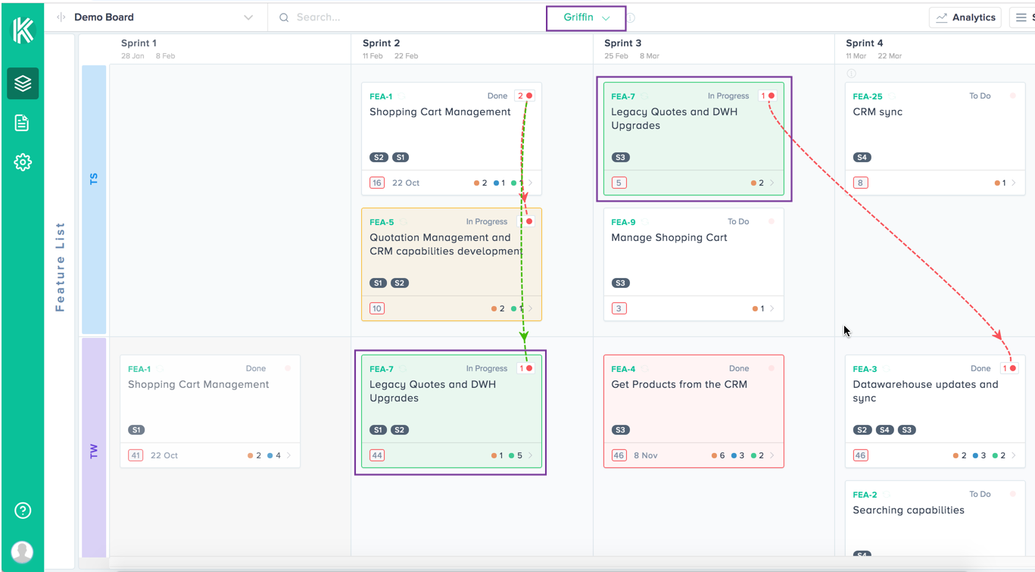Expand the Griffin selector dropdown

586,17
